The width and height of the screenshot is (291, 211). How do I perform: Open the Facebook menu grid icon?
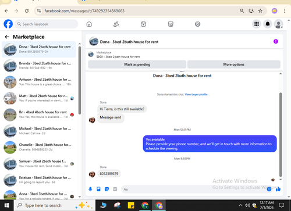pyautogui.click(x=257, y=24)
